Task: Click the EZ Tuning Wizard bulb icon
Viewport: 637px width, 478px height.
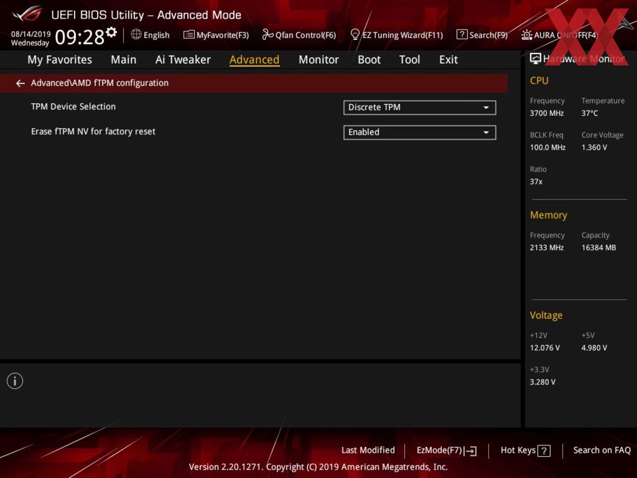Action: [x=355, y=35]
